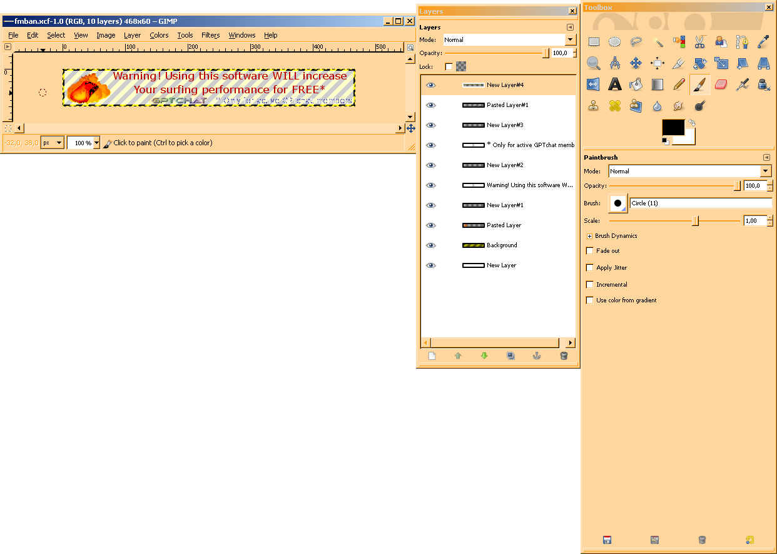Pick the Ink tool
Image resolution: width=777 pixels, height=554 pixels.
pyautogui.click(x=763, y=84)
